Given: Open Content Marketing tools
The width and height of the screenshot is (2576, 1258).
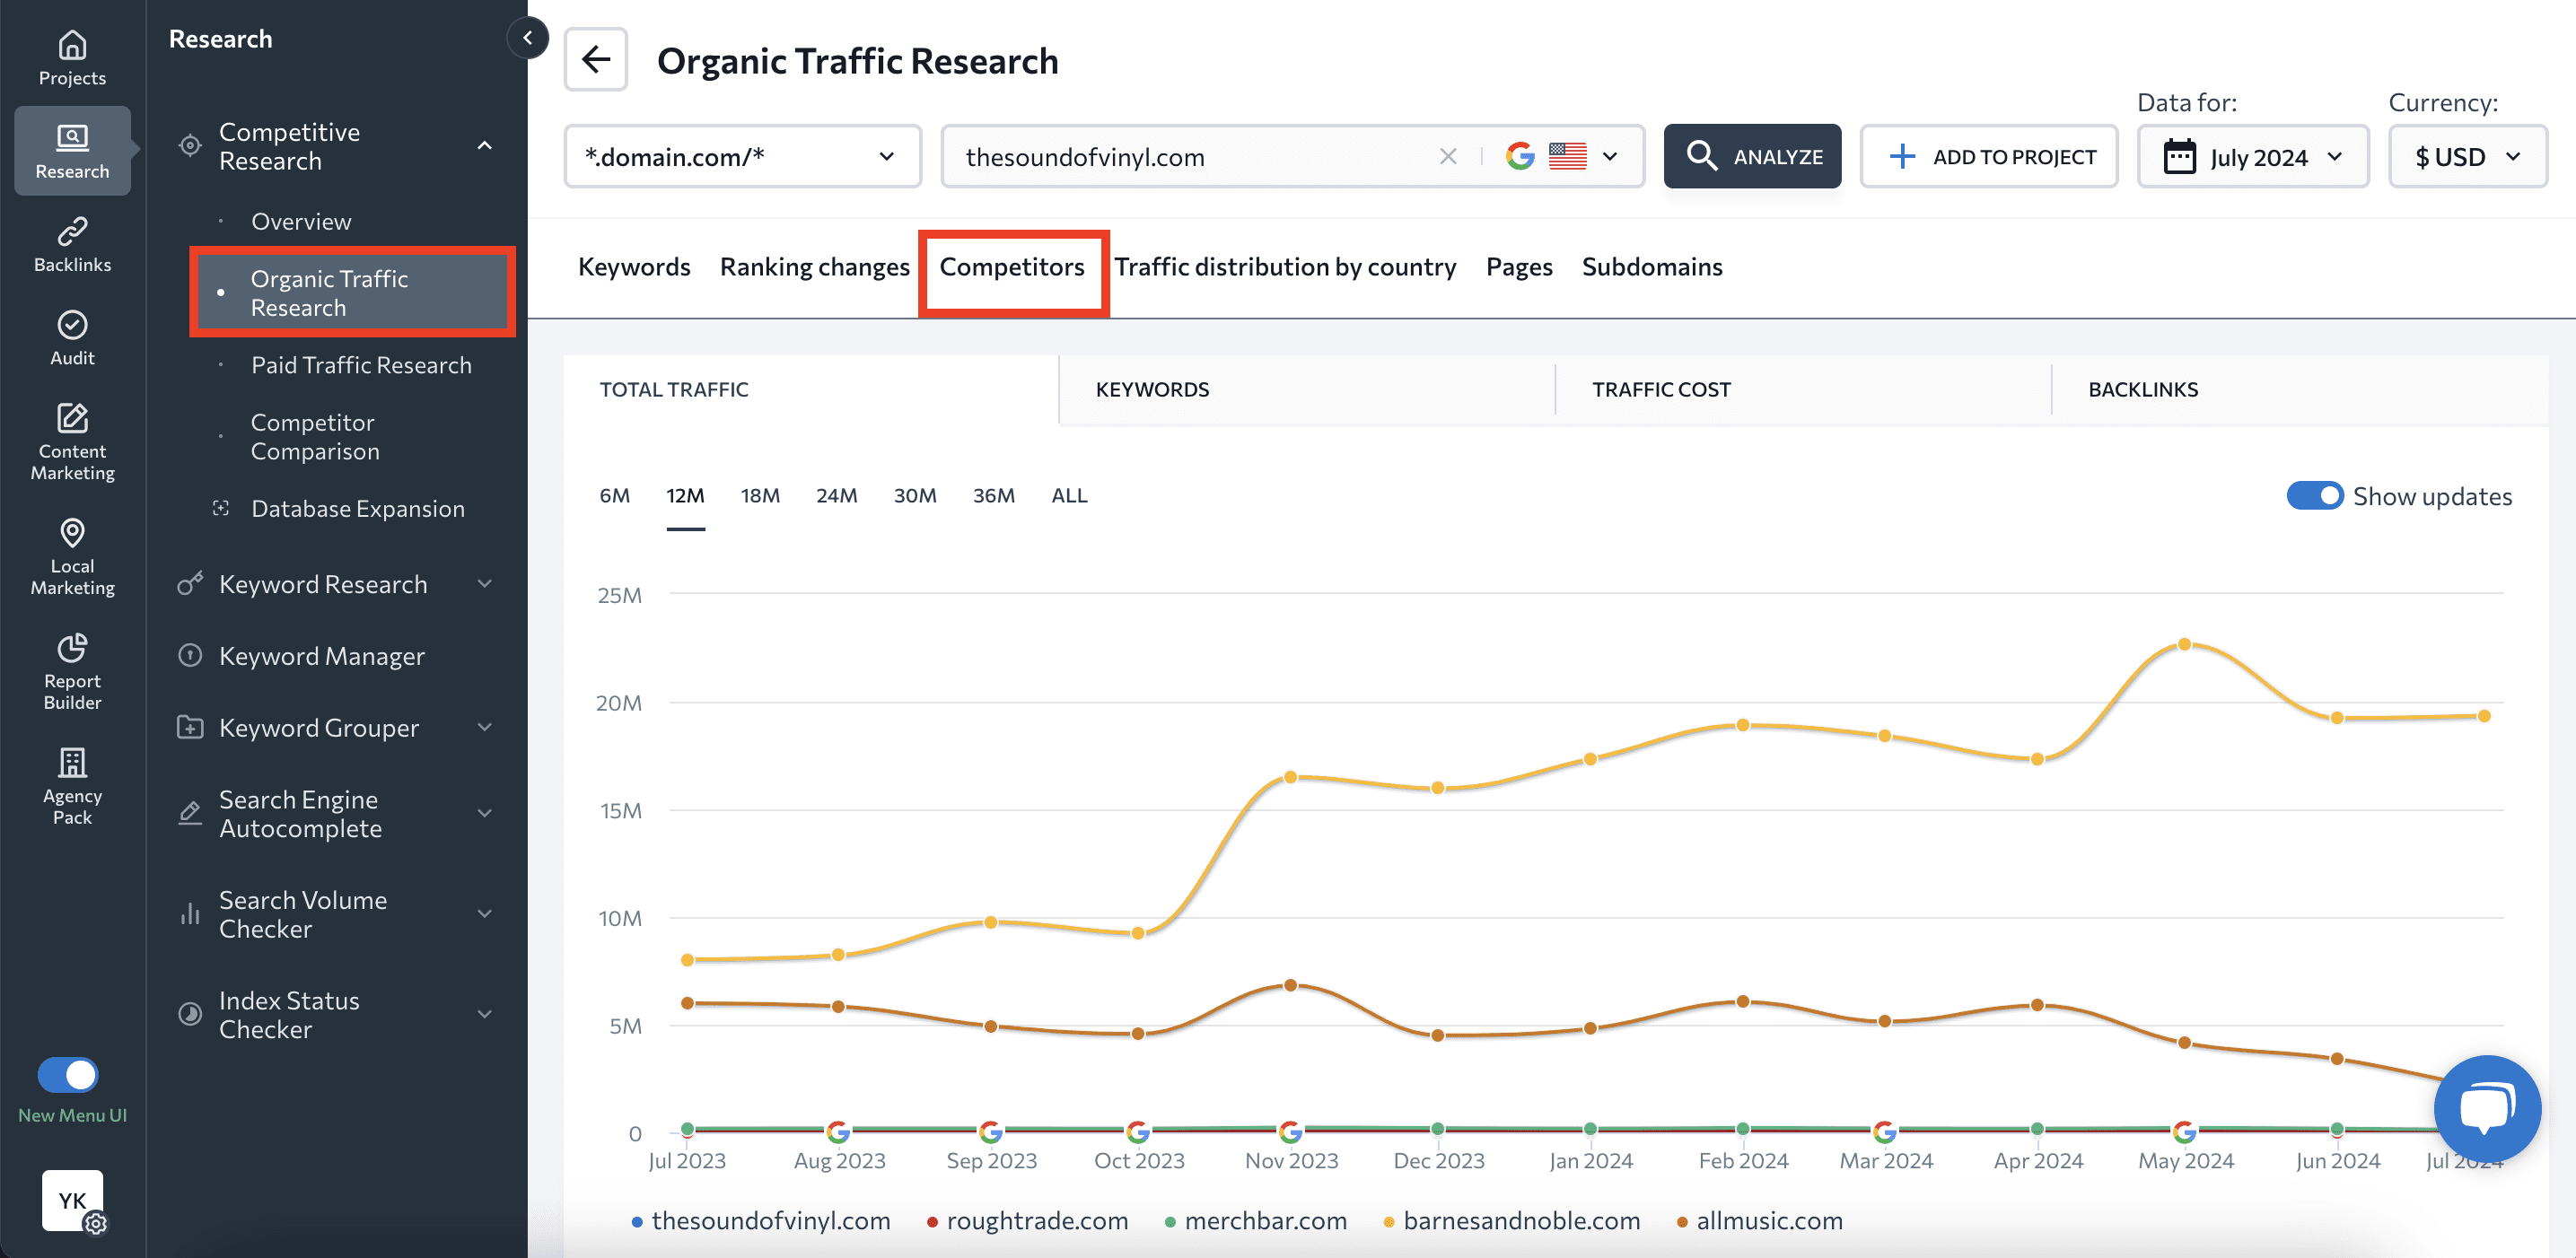Looking at the screenshot, I should [x=71, y=441].
